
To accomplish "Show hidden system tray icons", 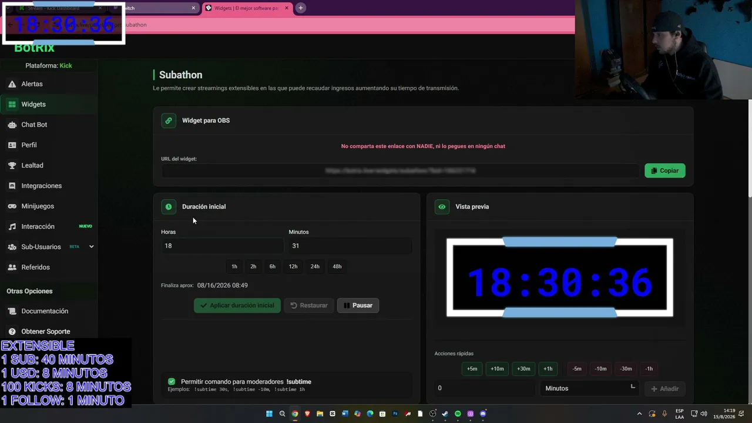I will pyautogui.click(x=640, y=414).
